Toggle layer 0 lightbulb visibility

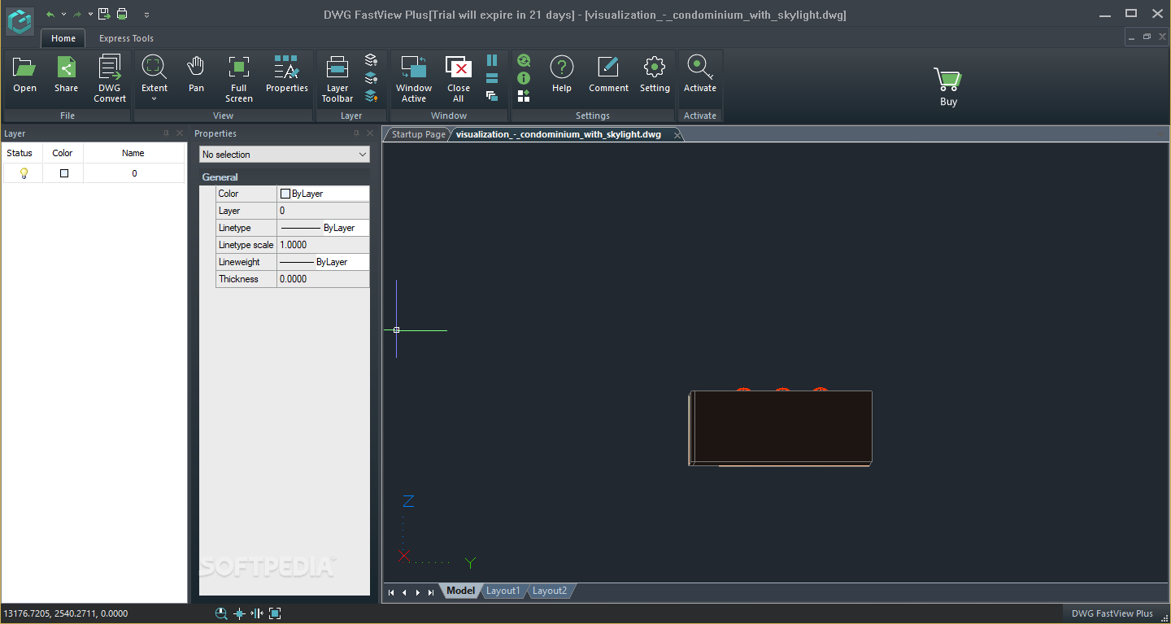point(24,173)
